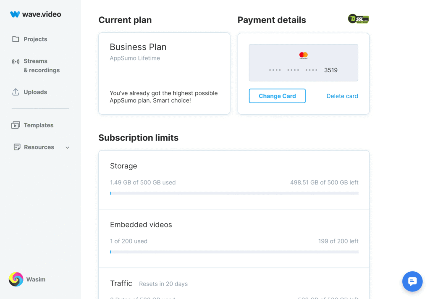Screen dimensions: 430x299
Task: Click the Storage usage progress bar
Action: click(234, 193)
